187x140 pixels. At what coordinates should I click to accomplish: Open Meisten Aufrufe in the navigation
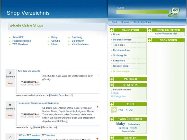(x=121, y=50)
